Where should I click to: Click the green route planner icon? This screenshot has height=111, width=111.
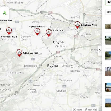point(5,13)
